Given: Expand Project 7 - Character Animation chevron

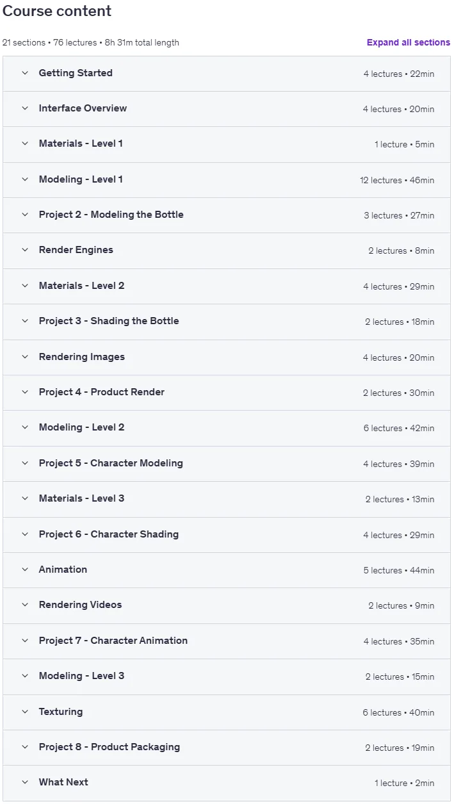Looking at the screenshot, I should [25, 641].
